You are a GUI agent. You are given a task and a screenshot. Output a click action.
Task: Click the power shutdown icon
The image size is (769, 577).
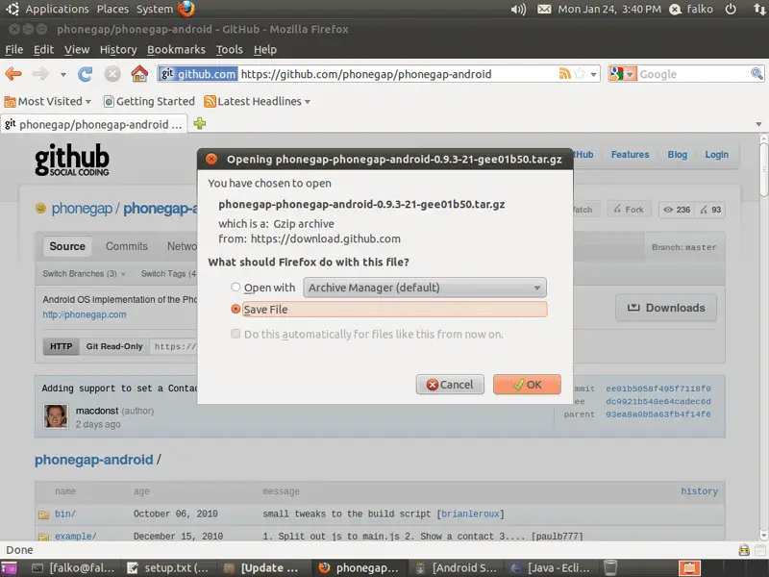click(x=731, y=9)
